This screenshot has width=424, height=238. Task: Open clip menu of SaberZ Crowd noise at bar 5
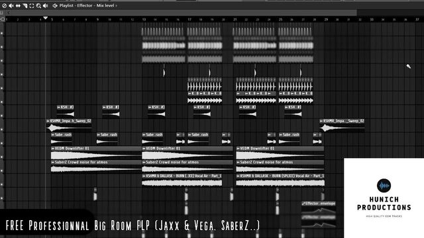[x=53, y=162]
